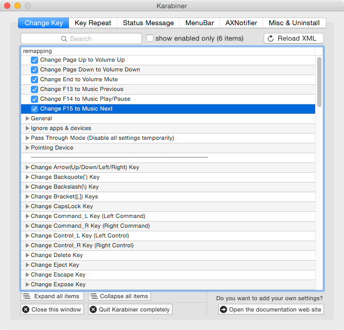This screenshot has height=330, width=344.
Task: Click the reload arrow icon in Reload XML
Action: click(x=271, y=39)
